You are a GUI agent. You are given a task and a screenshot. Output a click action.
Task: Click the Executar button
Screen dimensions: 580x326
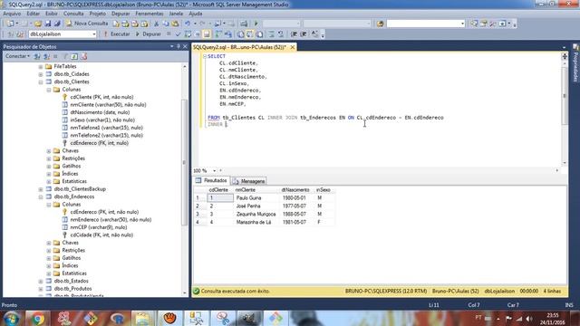pyautogui.click(x=116, y=34)
